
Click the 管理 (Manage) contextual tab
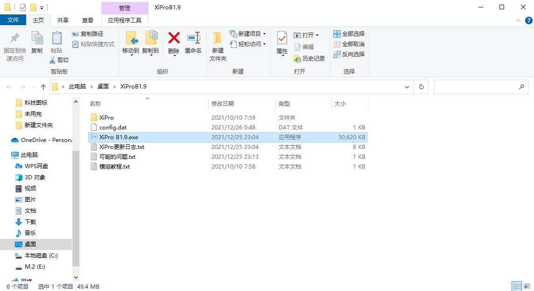click(125, 8)
